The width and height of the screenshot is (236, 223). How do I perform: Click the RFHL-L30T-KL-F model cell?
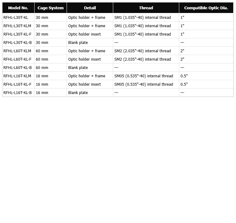(18, 34)
